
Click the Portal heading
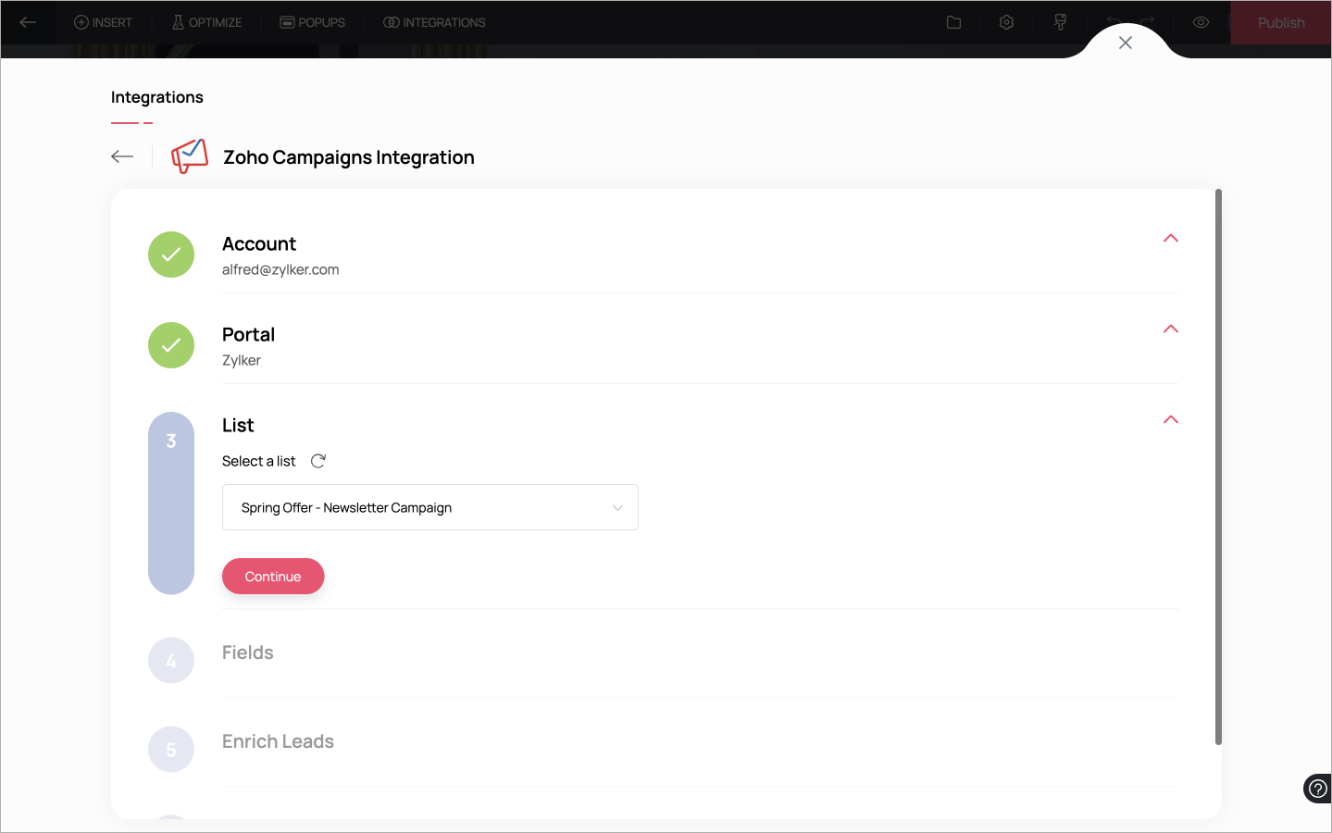(x=248, y=334)
